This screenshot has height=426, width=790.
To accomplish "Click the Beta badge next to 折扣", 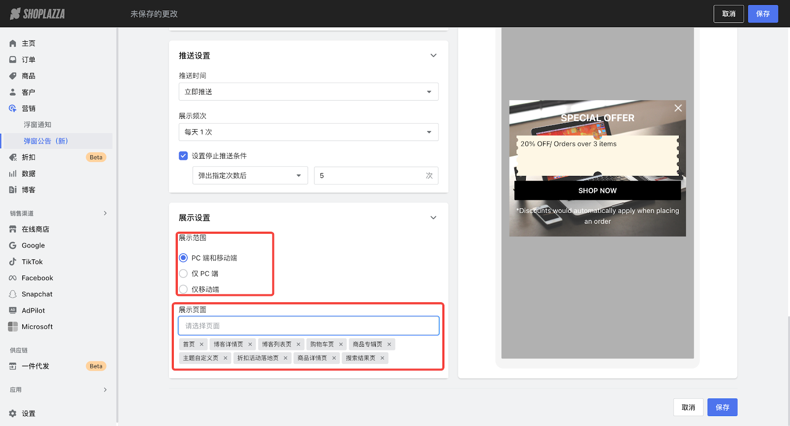I will click(96, 157).
